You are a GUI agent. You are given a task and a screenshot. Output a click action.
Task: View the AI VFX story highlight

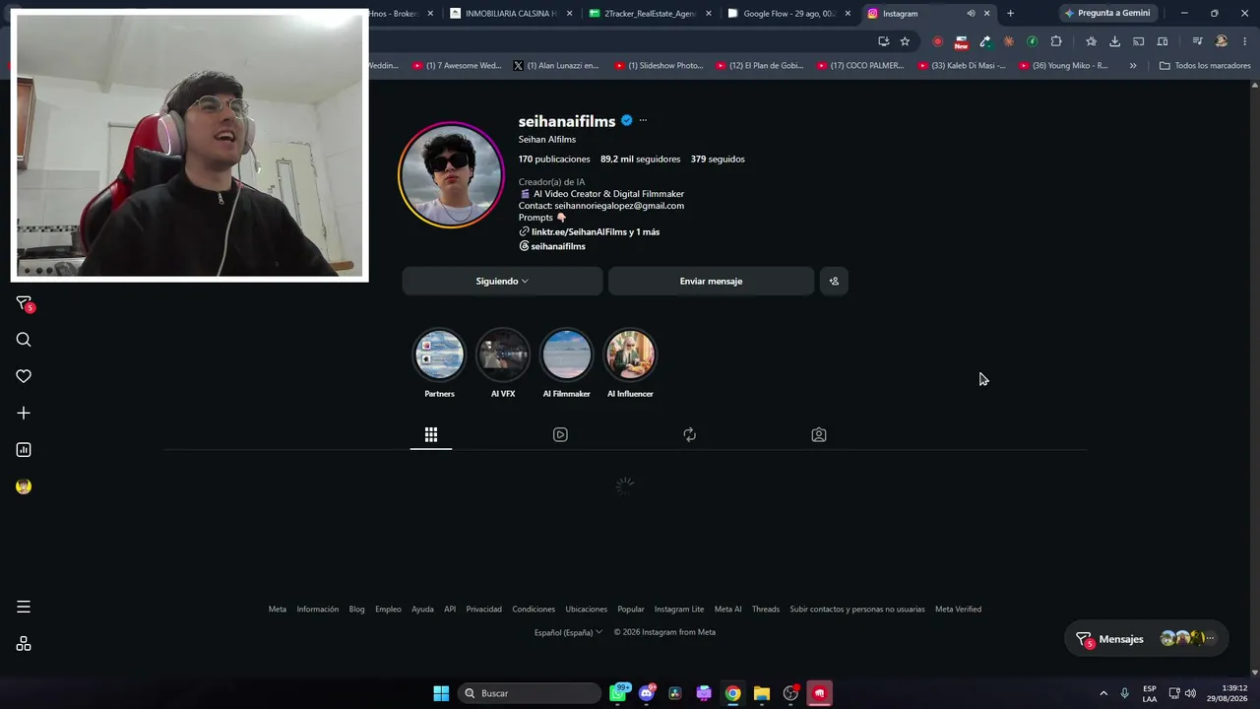tap(503, 354)
